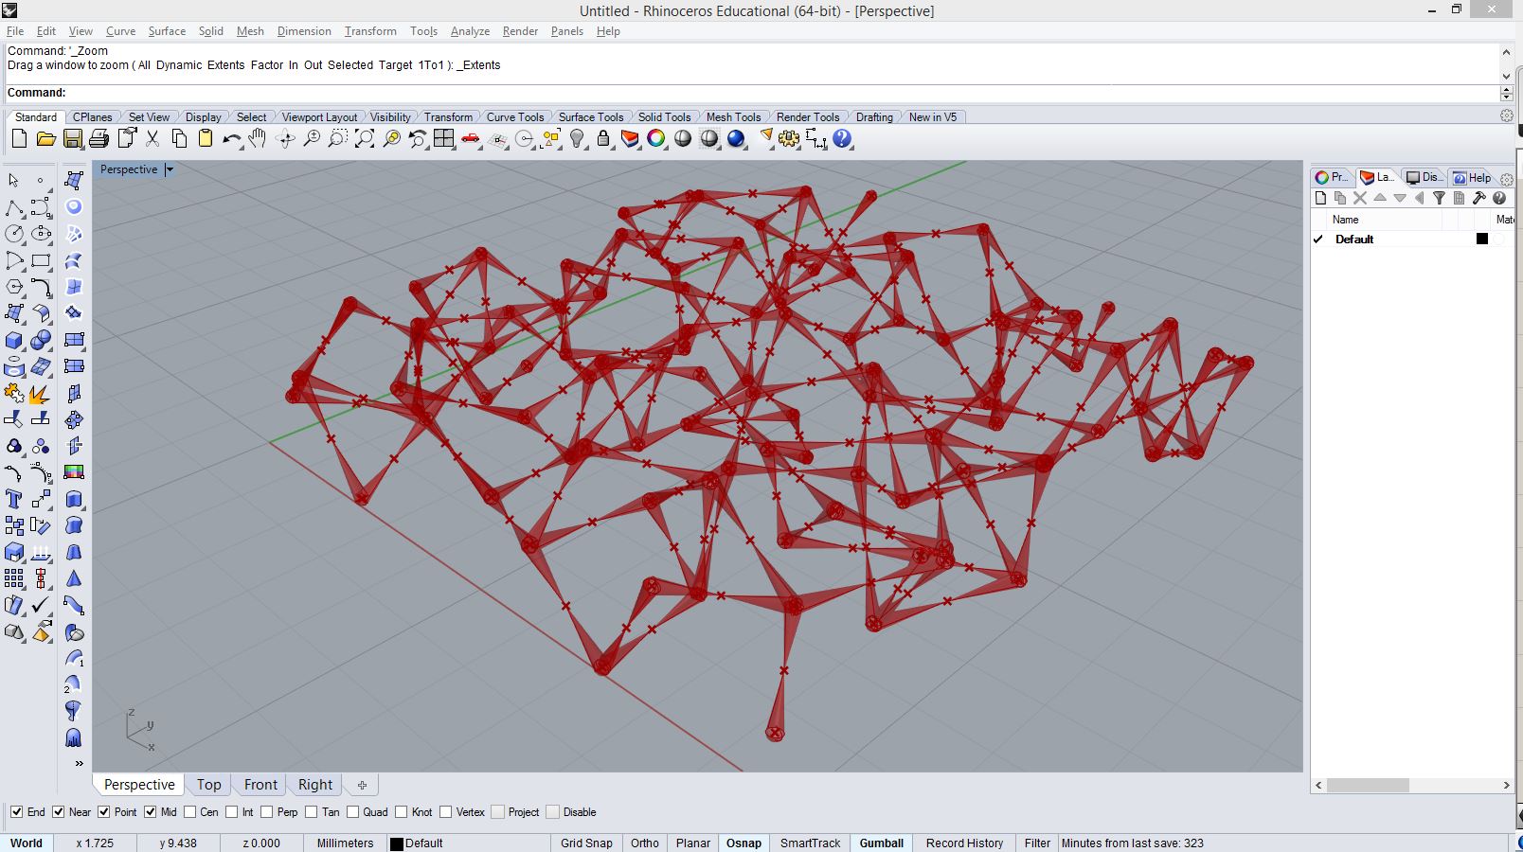Open the Options gear icon in toolbar

point(789,139)
